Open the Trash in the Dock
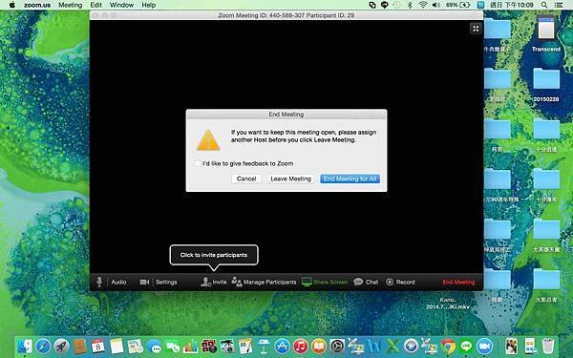Screen dimensions: 573x358 (x=548, y=346)
